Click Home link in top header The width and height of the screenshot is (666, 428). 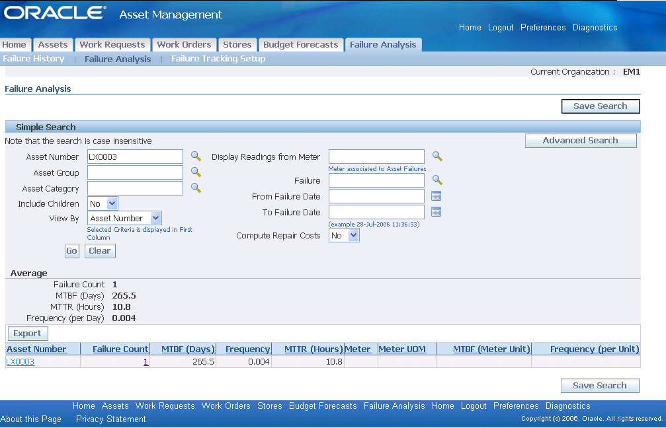coord(470,28)
